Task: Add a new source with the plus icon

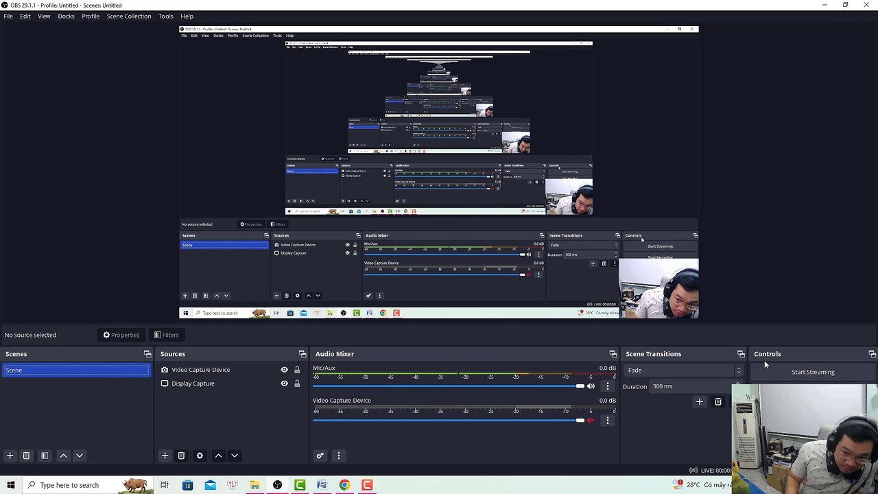Action: pyautogui.click(x=165, y=456)
